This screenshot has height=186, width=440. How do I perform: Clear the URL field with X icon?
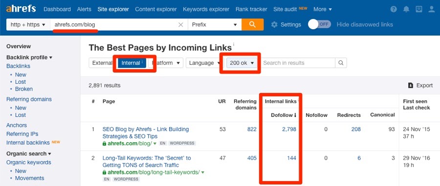coord(181,24)
